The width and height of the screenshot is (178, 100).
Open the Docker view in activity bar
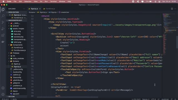(3, 42)
